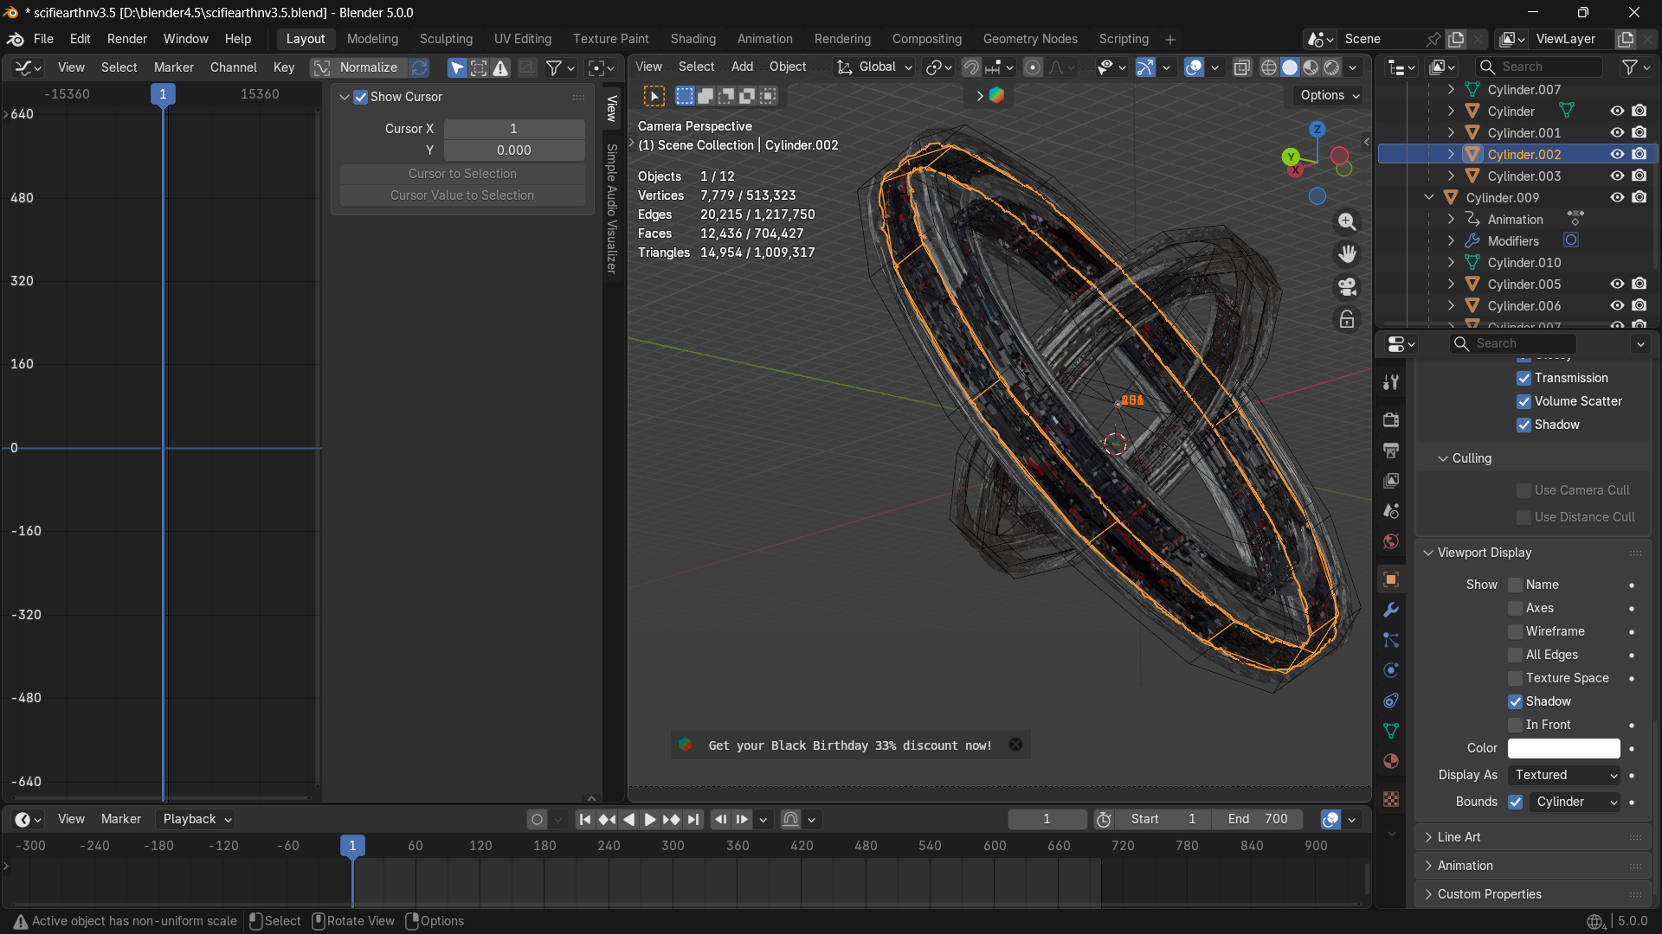The height and width of the screenshot is (934, 1662).
Task: Click the hand pan view icon
Action: pyautogui.click(x=1347, y=254)
